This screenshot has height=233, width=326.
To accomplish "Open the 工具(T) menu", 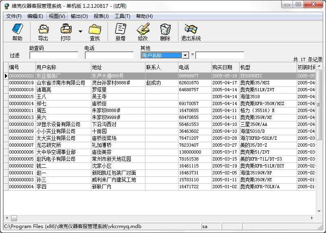I will pos(122,16).
